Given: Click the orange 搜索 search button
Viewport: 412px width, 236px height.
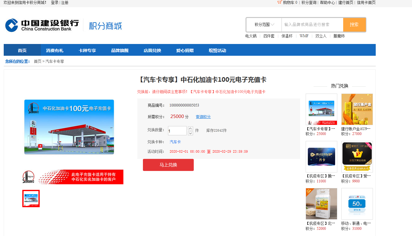Looking at the screenshot, I should (354, 25).
